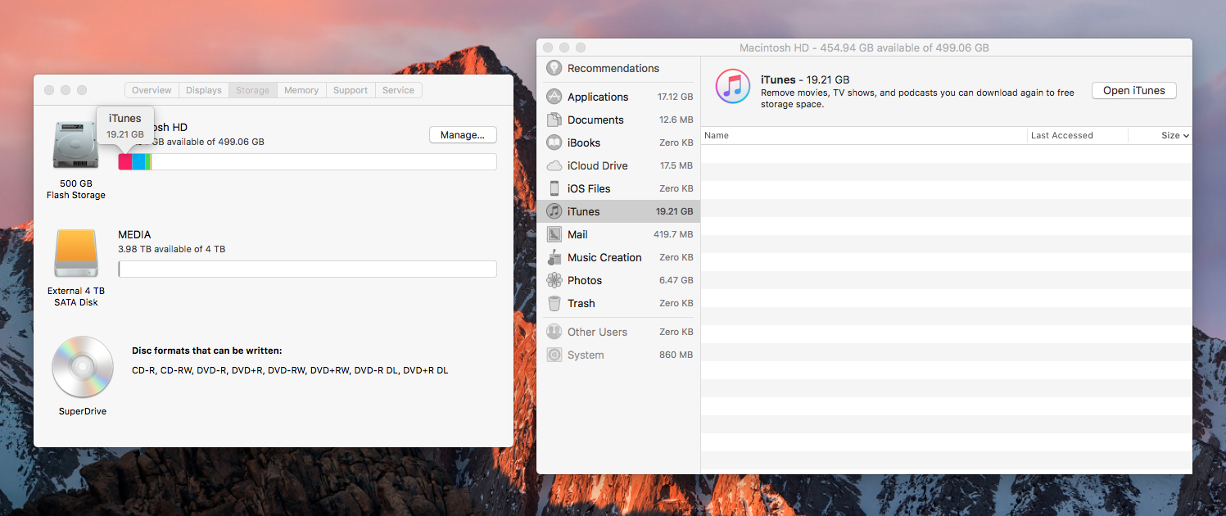Close the System Information storage window

[x=49, y=90]
